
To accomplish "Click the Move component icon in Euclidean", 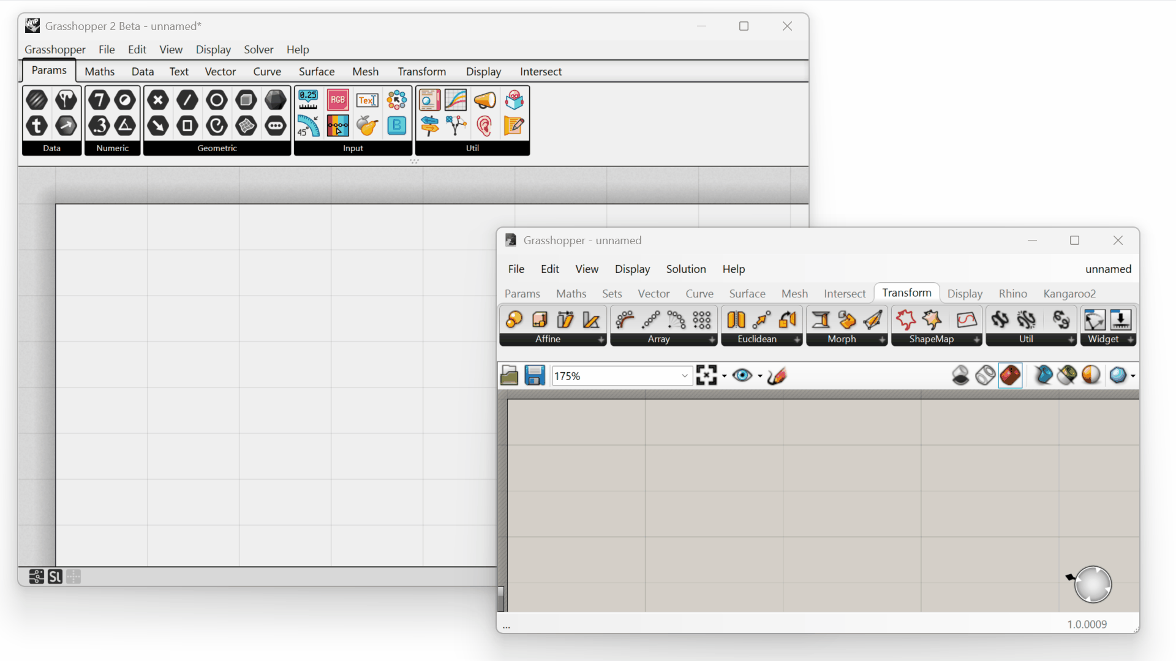I will tap(762, 319).
